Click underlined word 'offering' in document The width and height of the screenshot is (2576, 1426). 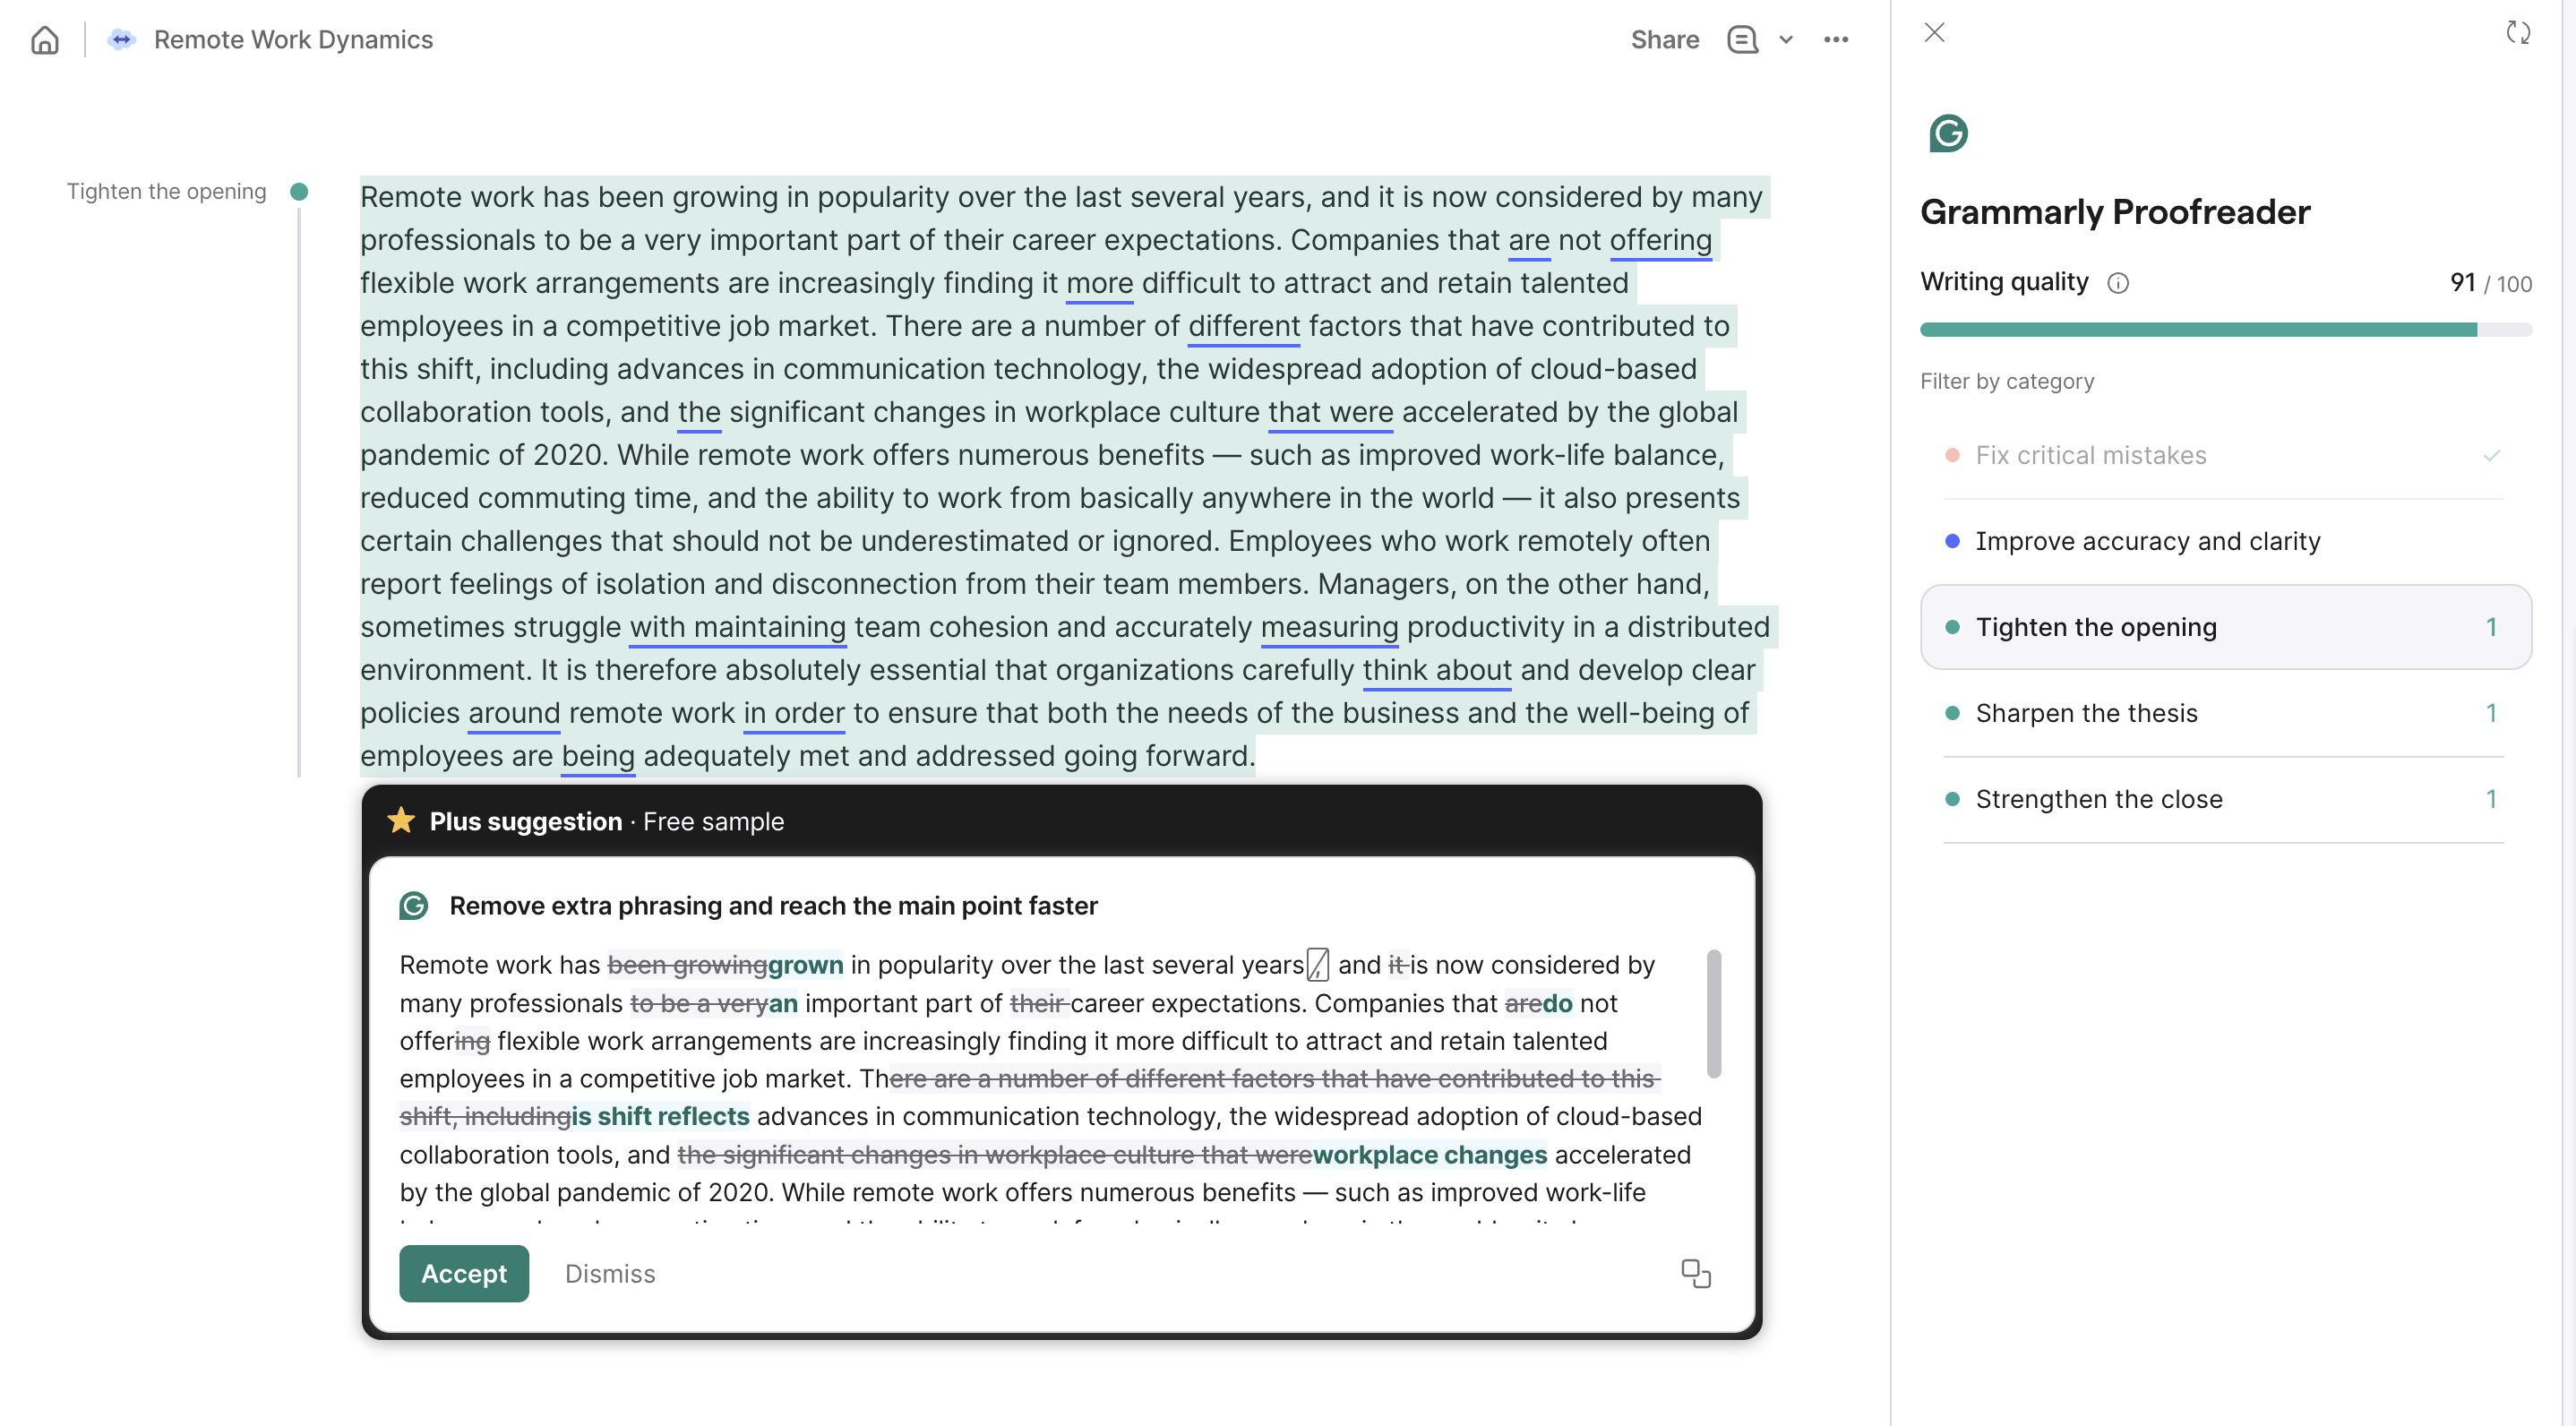coord(1660,240)
